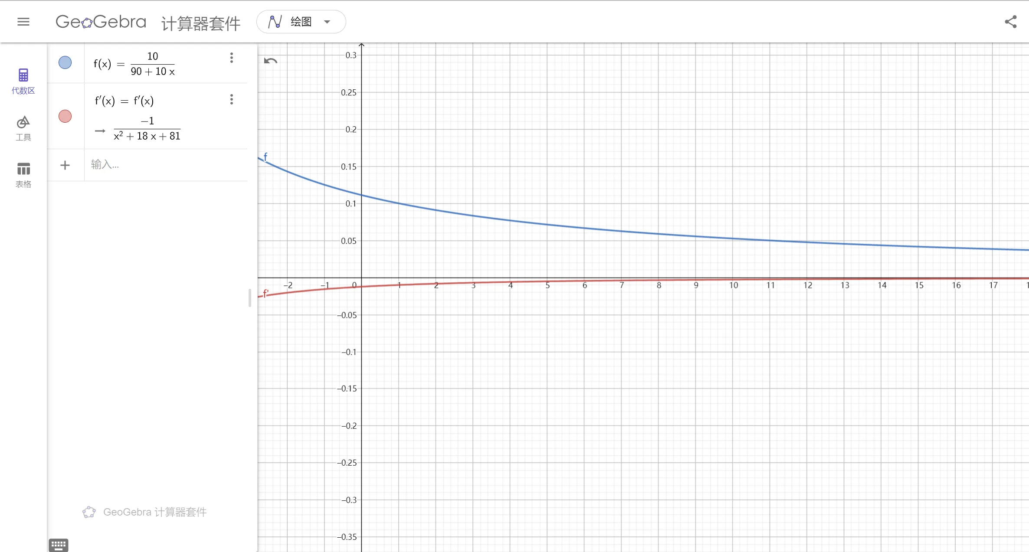The image size is (1029, 552).
Task: Click the 计算器套件 title text
Action: coord(201,23)
